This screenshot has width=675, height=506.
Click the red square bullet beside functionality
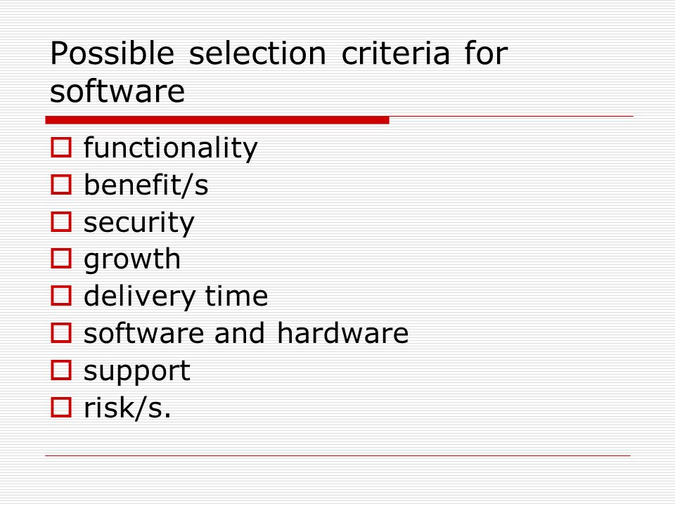[61, 147]
